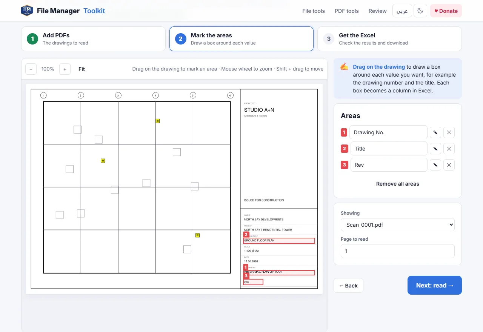Click the Areas panel heading
This screenshot has height=332, width=483.
tap(351, 116)
